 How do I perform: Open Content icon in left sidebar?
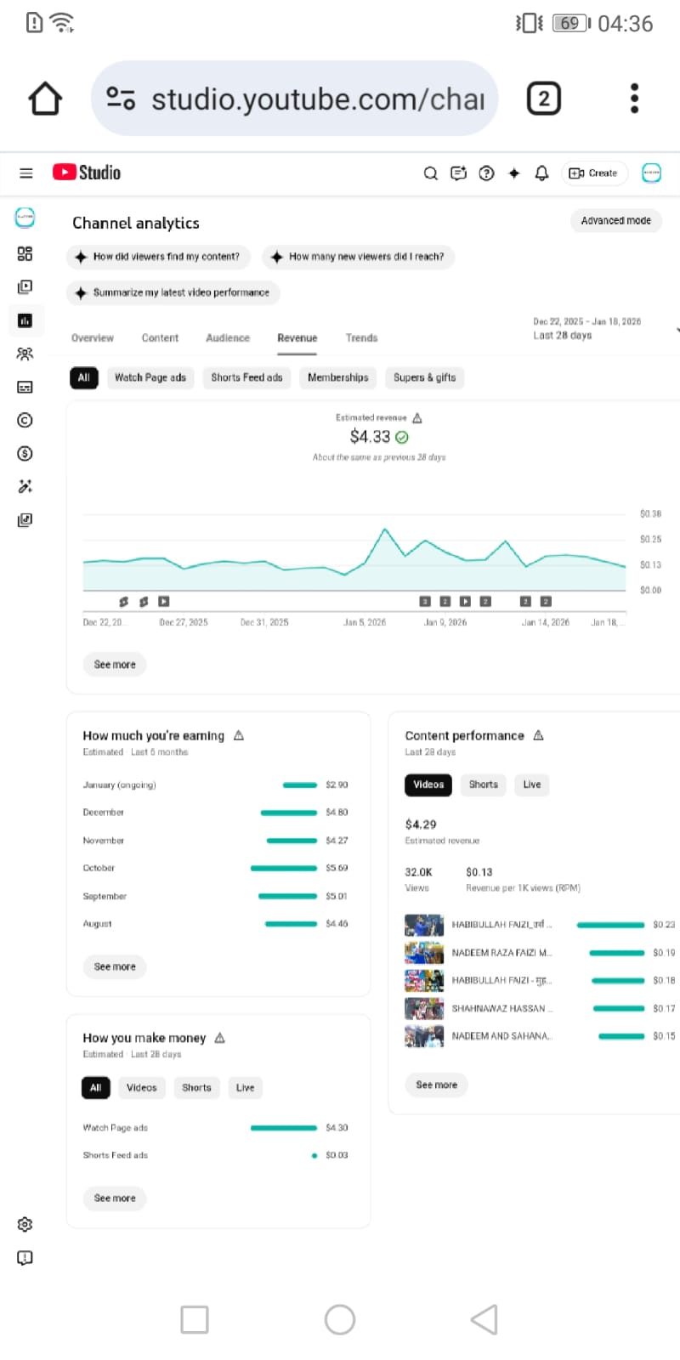pos(25,287)
